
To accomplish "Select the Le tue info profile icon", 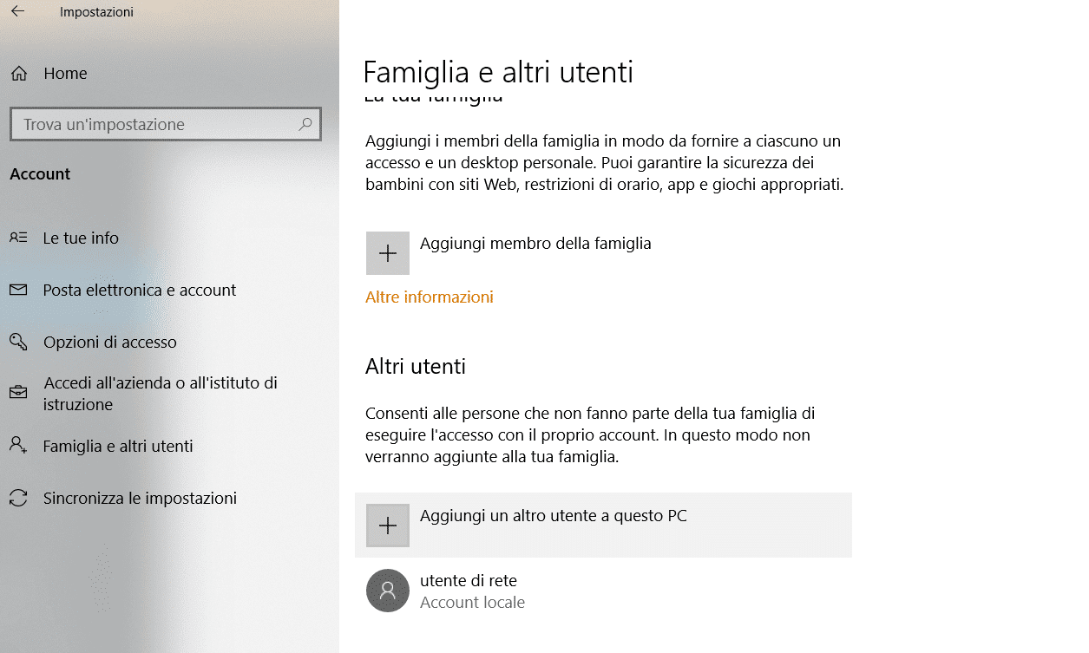I will coord(19,237).
